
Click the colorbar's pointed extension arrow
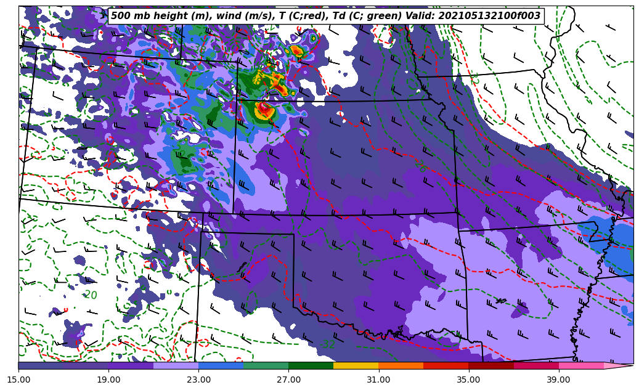pyautogui.click(x=617, y=365)
